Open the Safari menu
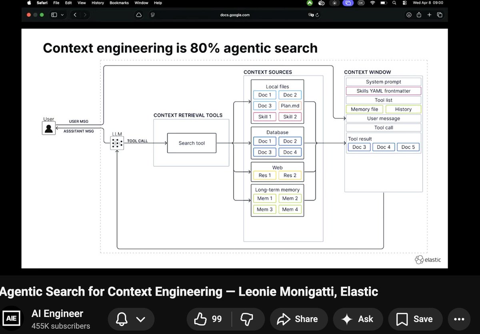 [x=42, y=3]
